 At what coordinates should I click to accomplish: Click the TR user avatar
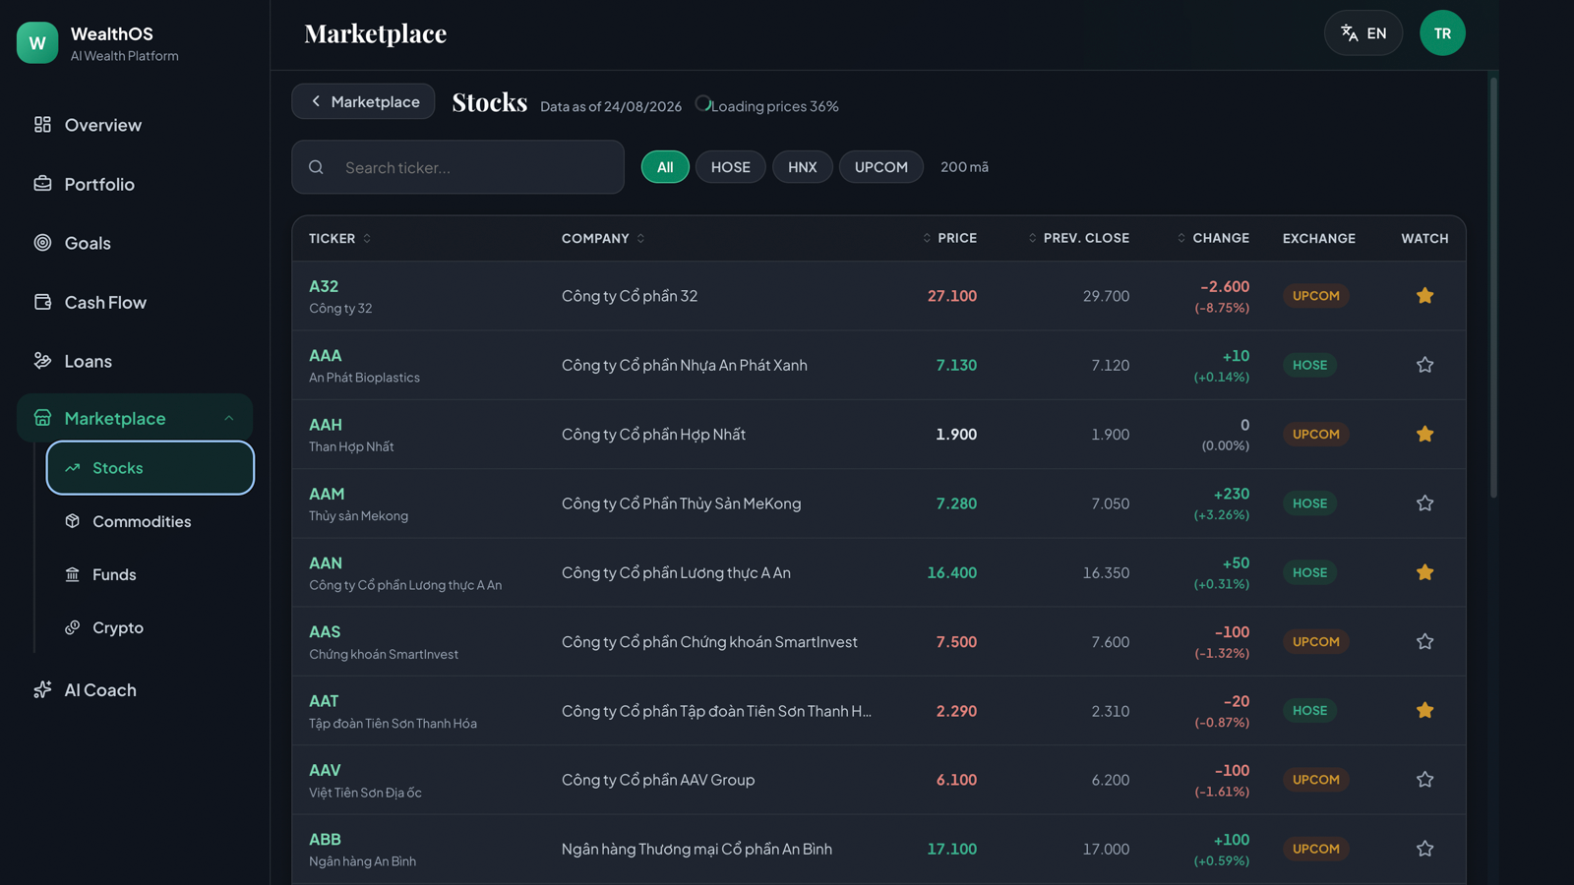1442,33
